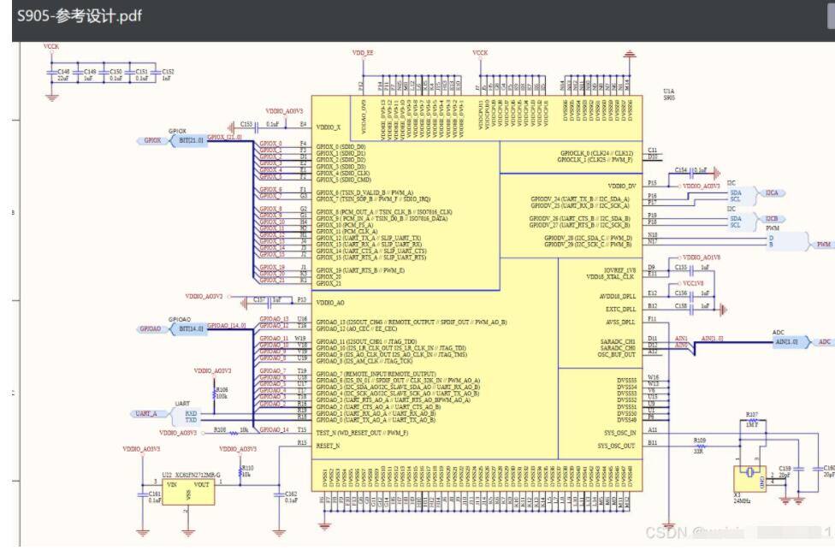Click the BIT[21.0] bus label
Screen dimensions: 835x550
[x=190, y=140]
